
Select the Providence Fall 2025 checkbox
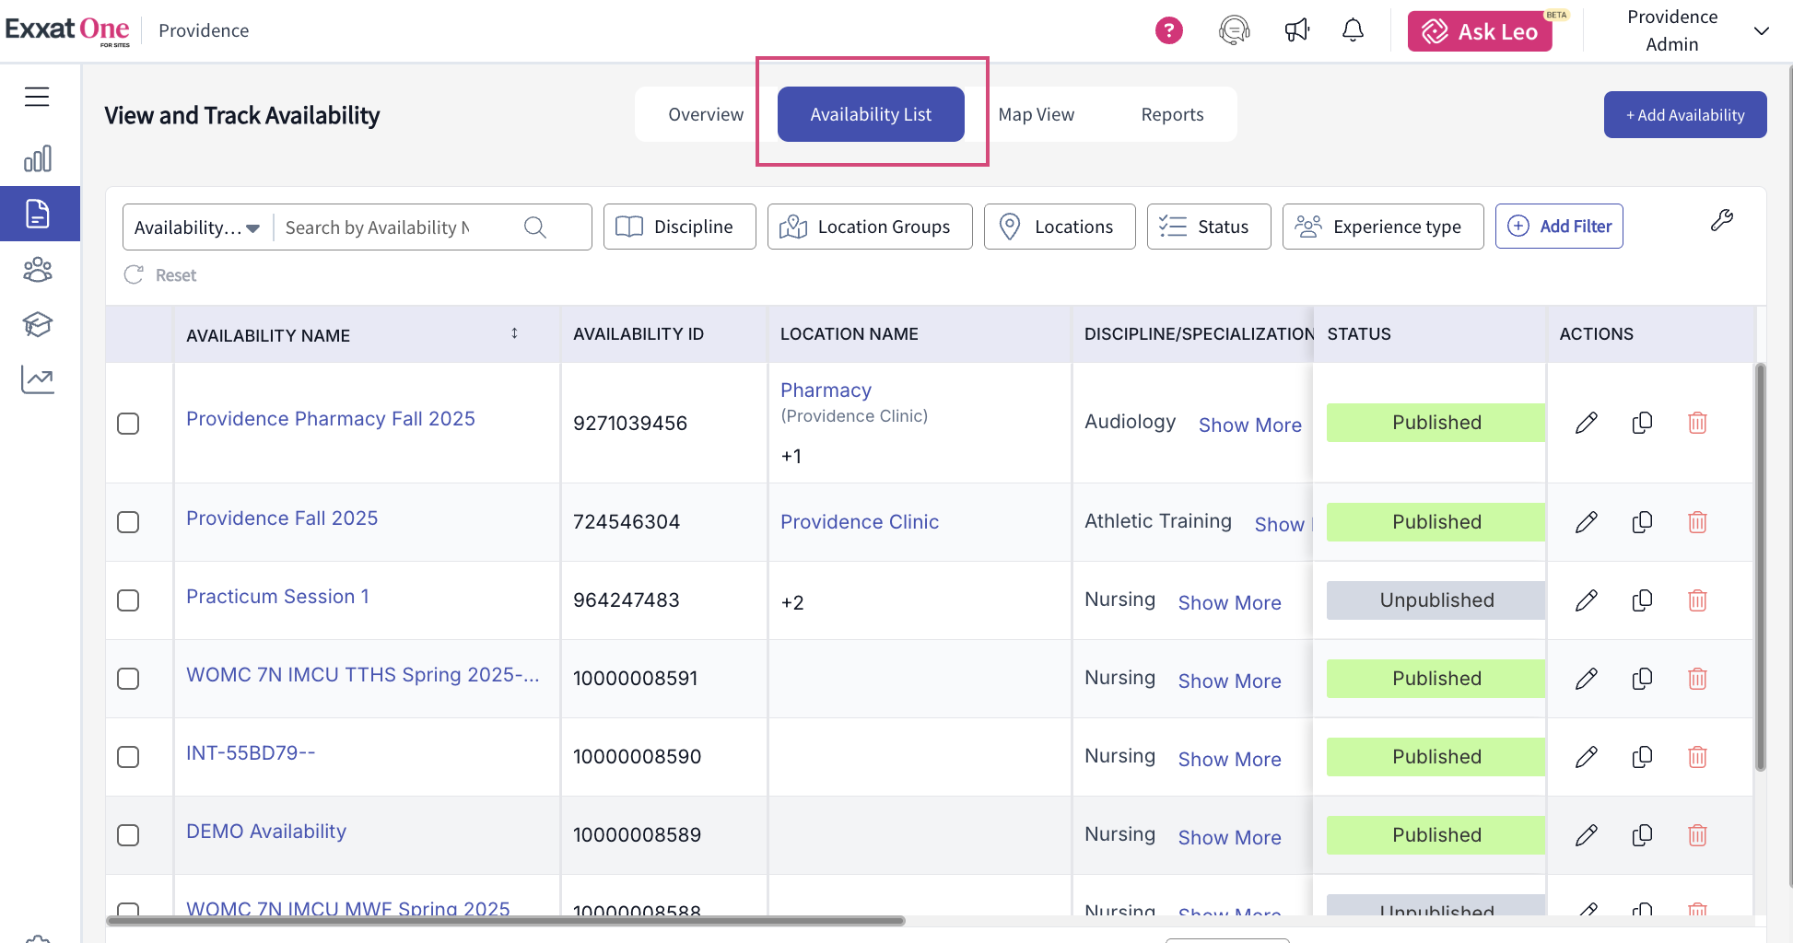[128, 522]
